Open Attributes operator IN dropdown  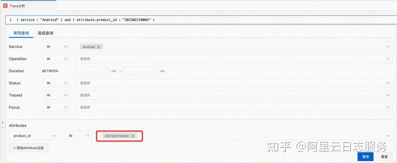78,136
